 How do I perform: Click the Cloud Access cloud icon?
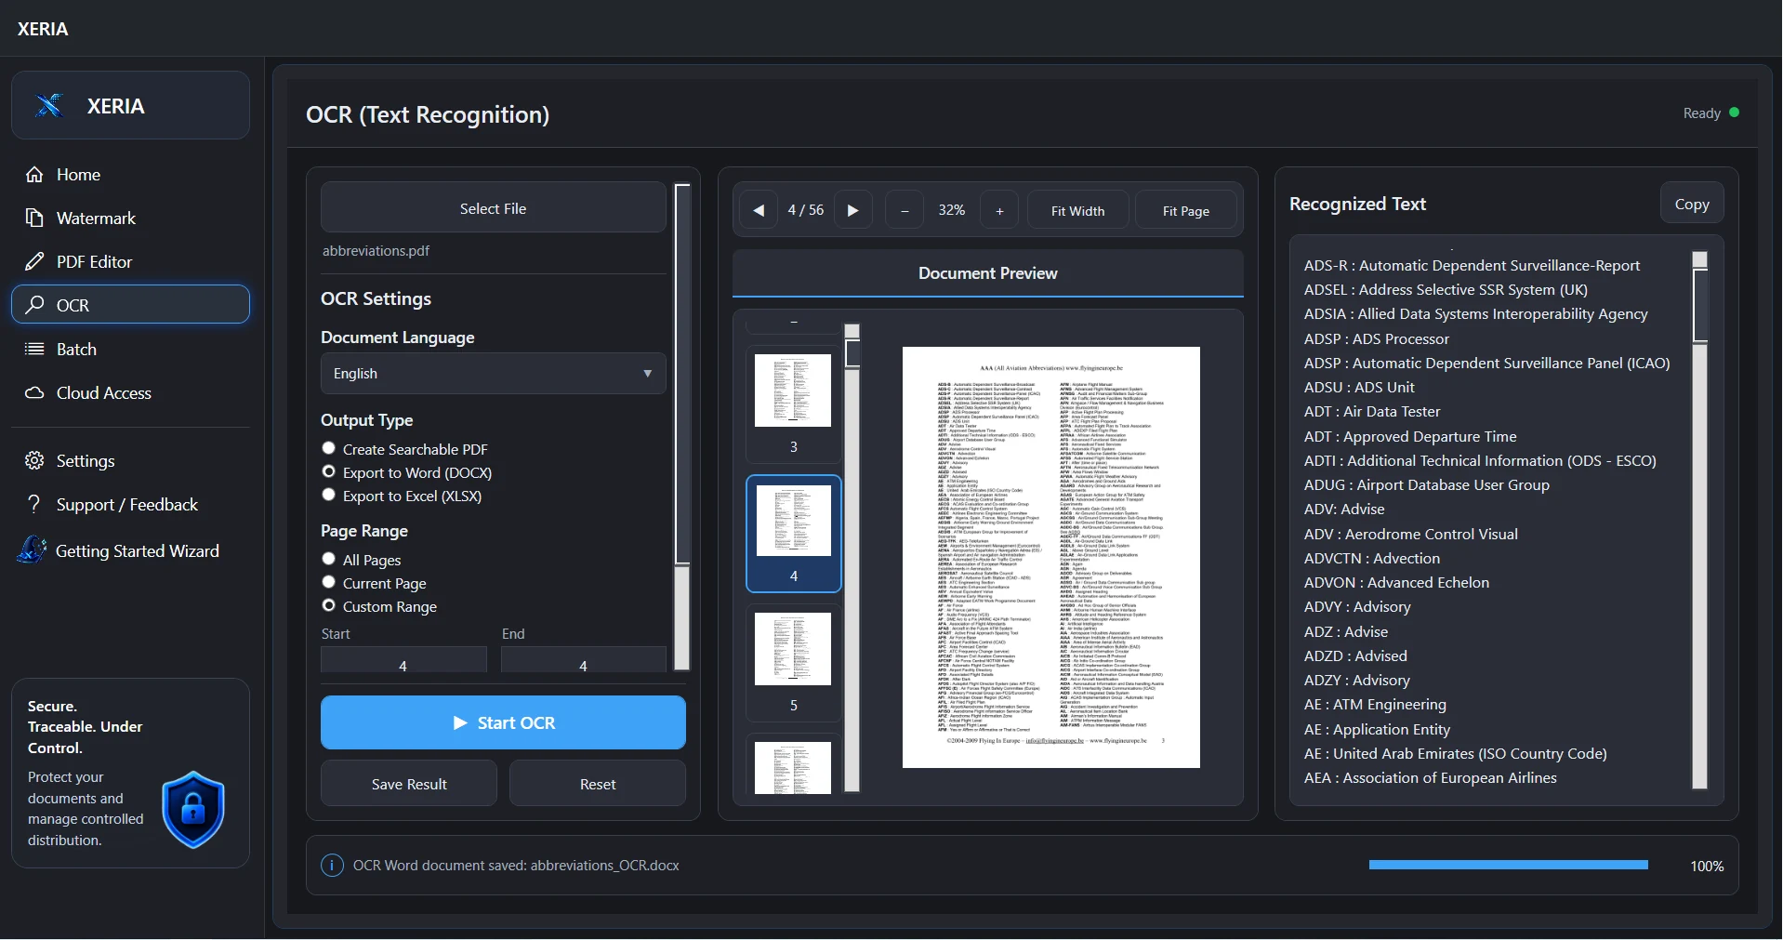[x=34, y=392]
